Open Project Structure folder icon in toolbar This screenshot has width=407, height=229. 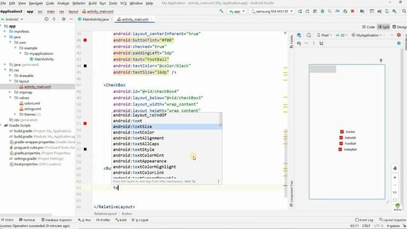[x=362, y=11]
